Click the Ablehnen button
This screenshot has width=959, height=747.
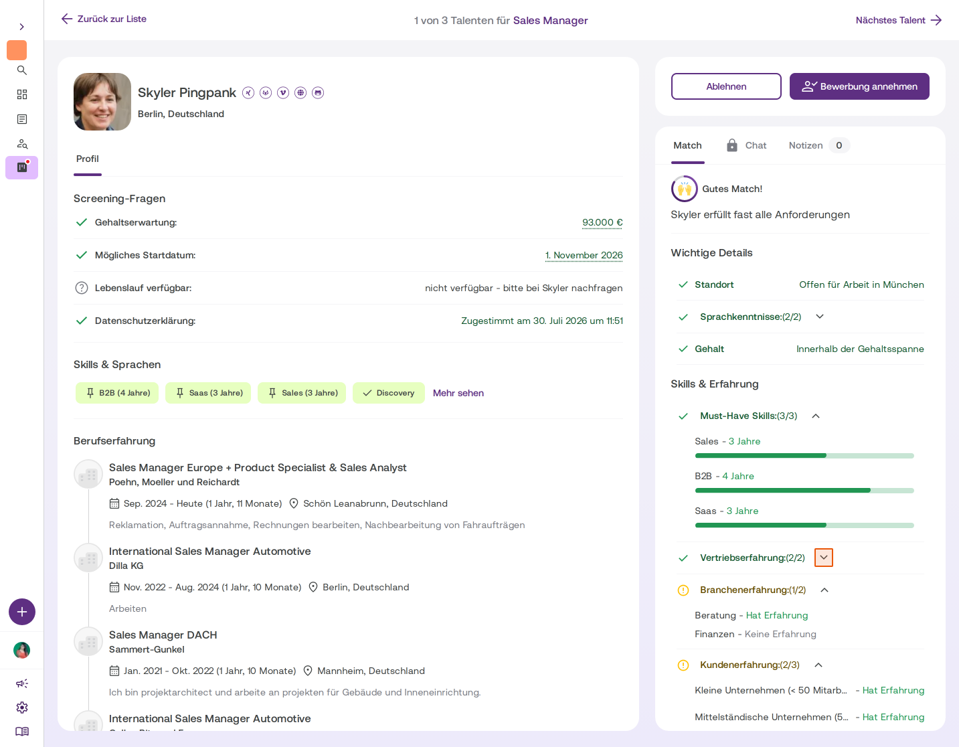[x=726, y=86]
